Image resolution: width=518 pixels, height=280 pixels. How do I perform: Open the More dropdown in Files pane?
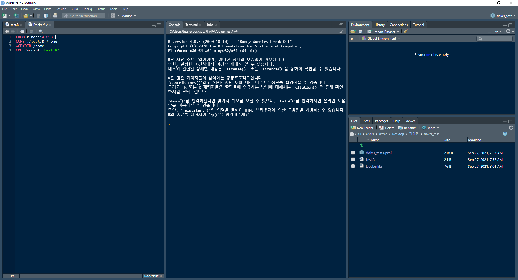point(431,128)
